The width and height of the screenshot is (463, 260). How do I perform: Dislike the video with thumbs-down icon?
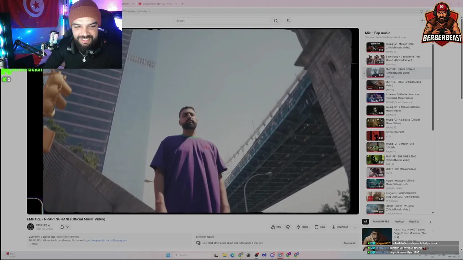288,227
